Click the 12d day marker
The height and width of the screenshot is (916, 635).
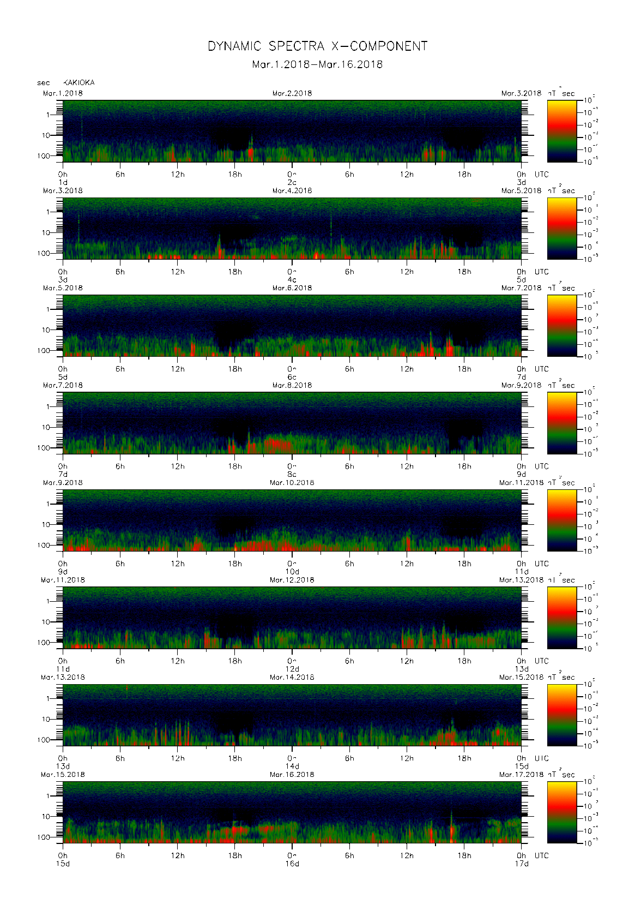tap(292, 669)
